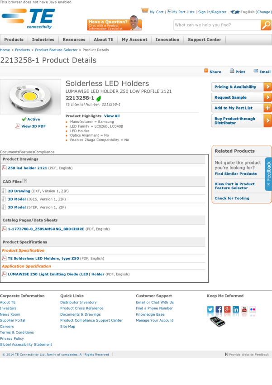Open the My Account menu
272x385 pixels.
click(135, 39)
